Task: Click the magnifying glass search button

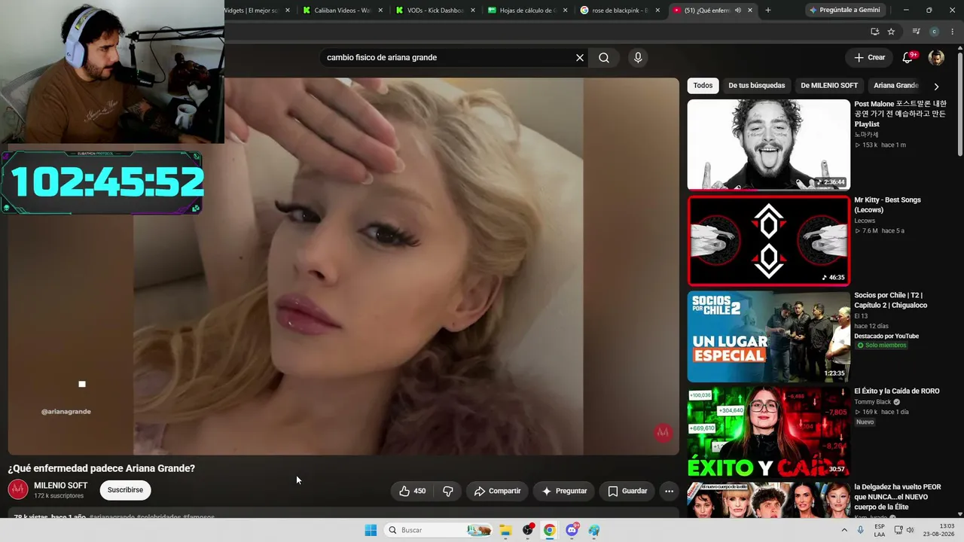Action: 604,57
